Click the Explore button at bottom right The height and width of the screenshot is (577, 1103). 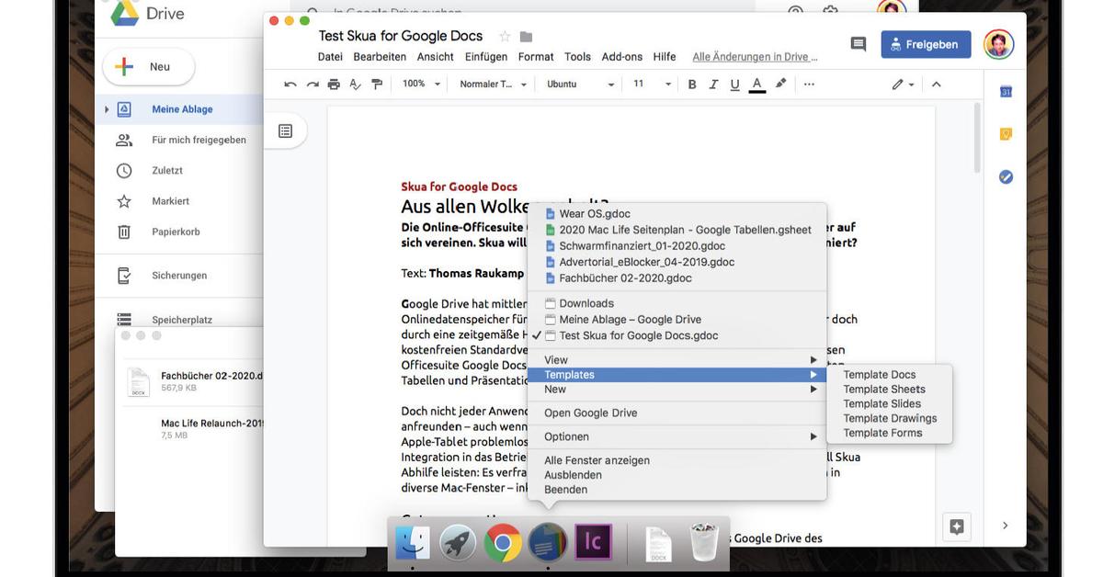[957, 526]
